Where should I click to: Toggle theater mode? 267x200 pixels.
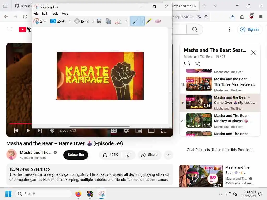coord(151,131)
